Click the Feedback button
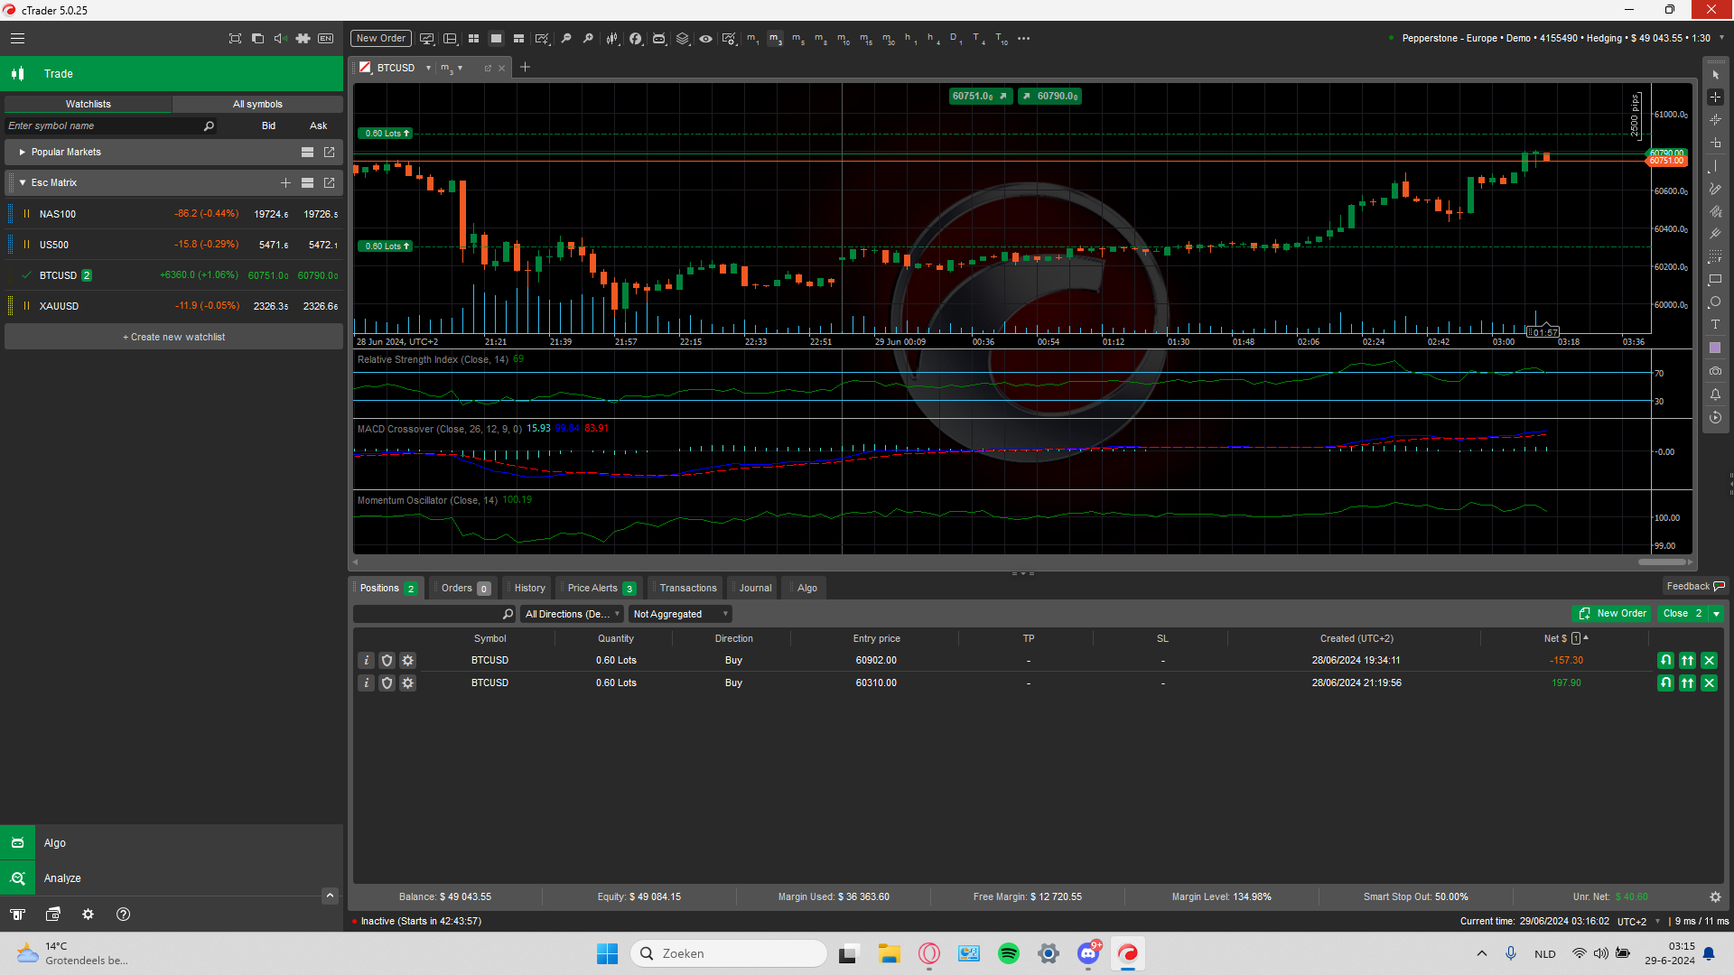The height and width of the screenshot is (975, 1734). coord(1695,587)
